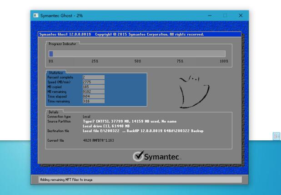Viewport: 281px width, 195px height.
Task: Click the MB remaining value 9102
Action: (x=93, y=92)
